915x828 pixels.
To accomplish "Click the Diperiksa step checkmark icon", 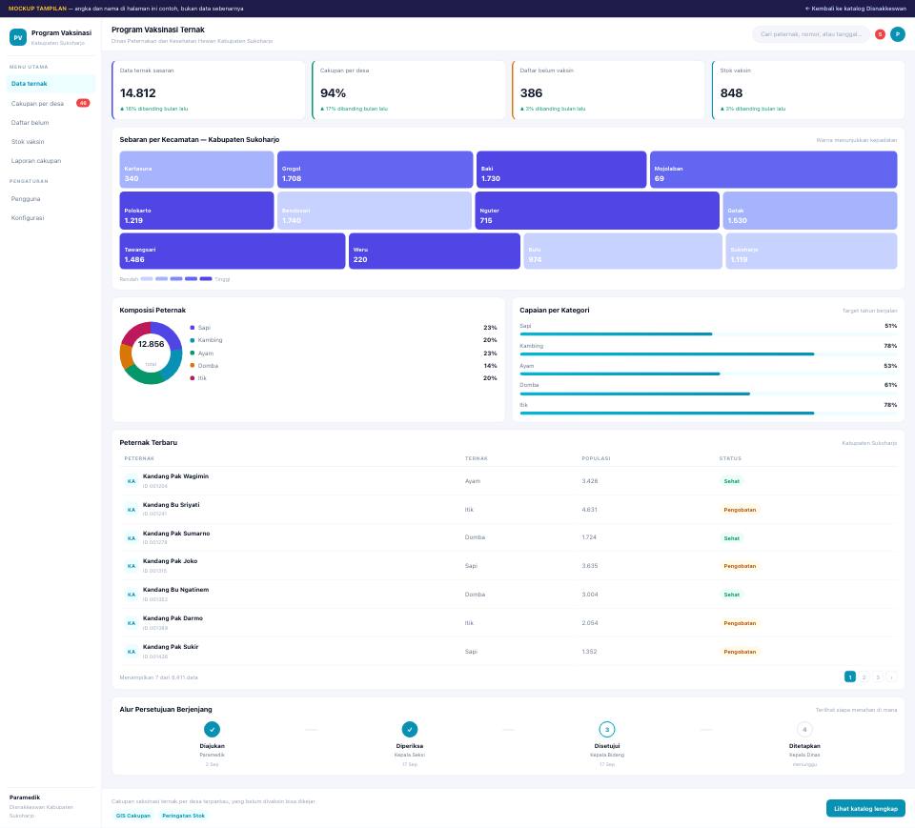I will (x=410, y=730).
